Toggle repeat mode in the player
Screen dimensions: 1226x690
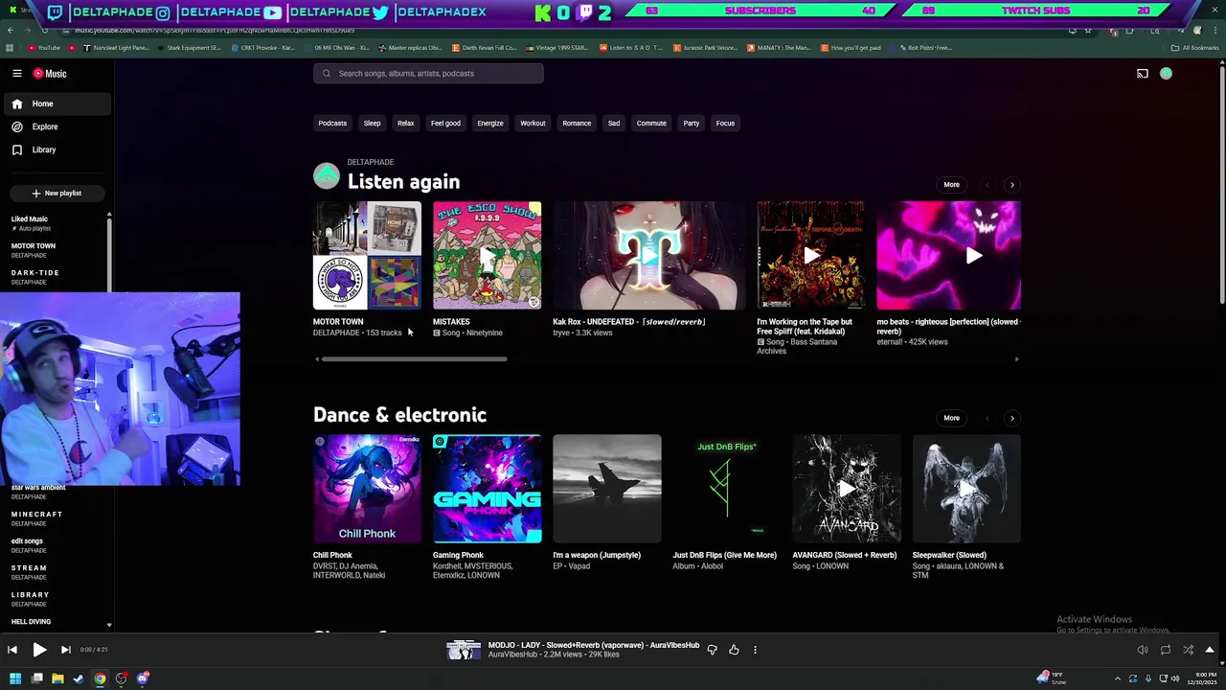click(x=1166, y=650)
